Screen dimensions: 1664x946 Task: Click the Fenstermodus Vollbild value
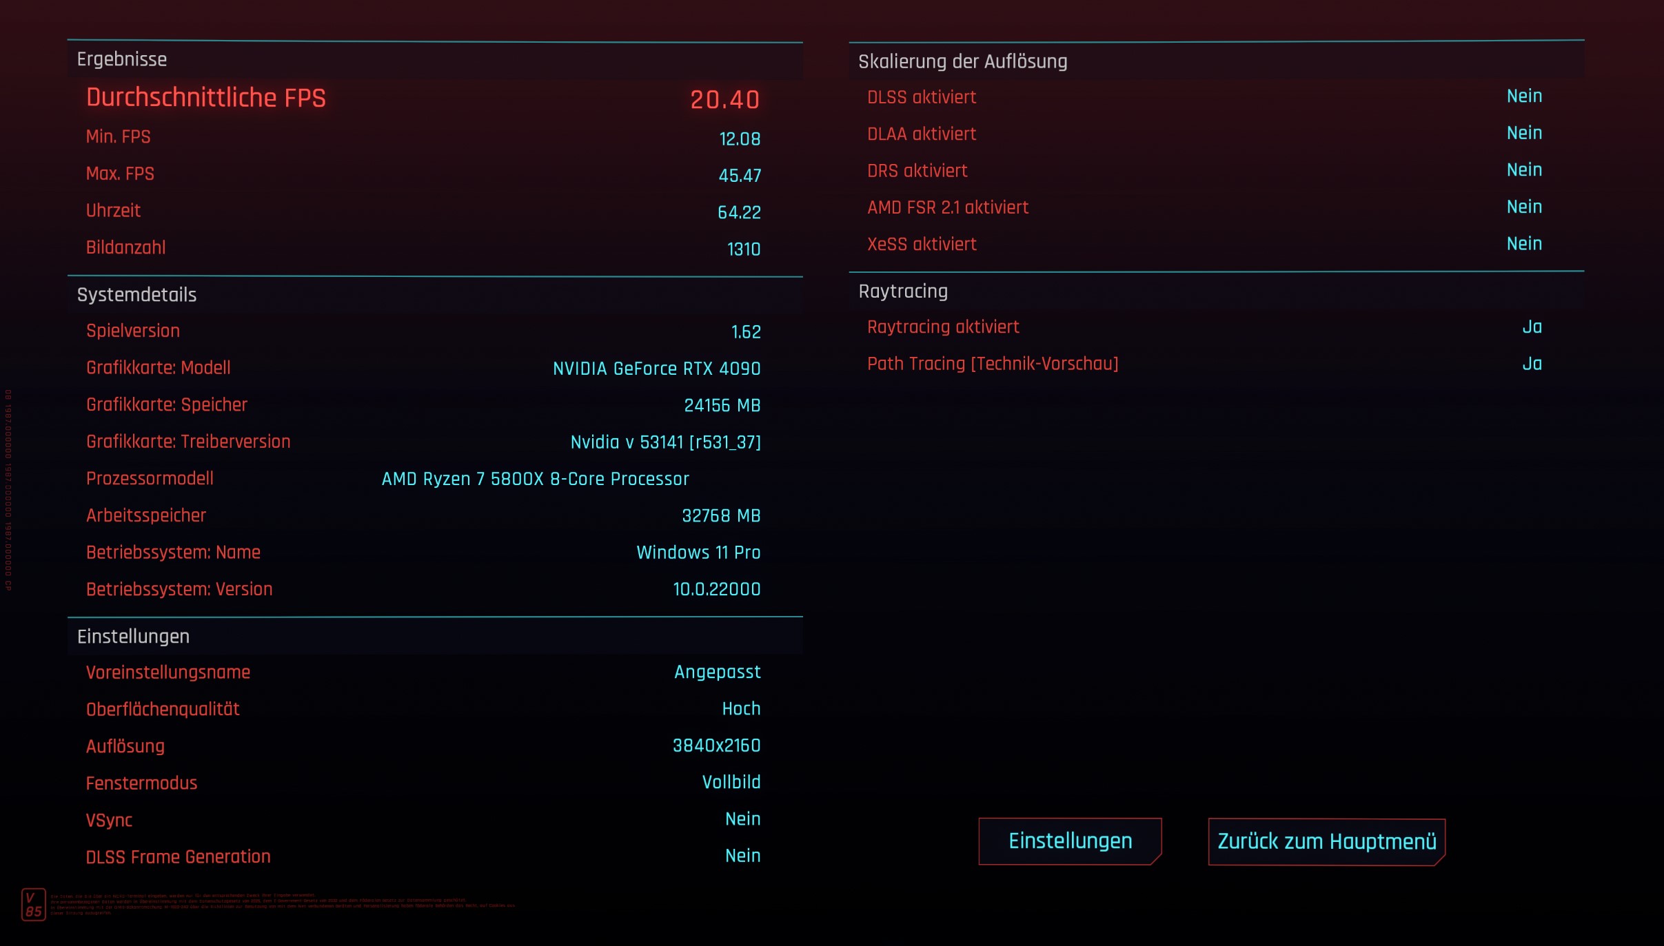(x=731, y=783)
